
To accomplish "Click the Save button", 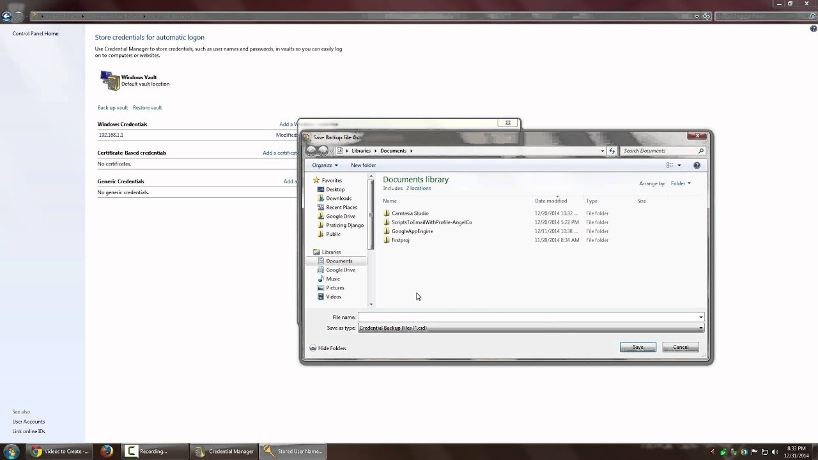I will [638, 347].
